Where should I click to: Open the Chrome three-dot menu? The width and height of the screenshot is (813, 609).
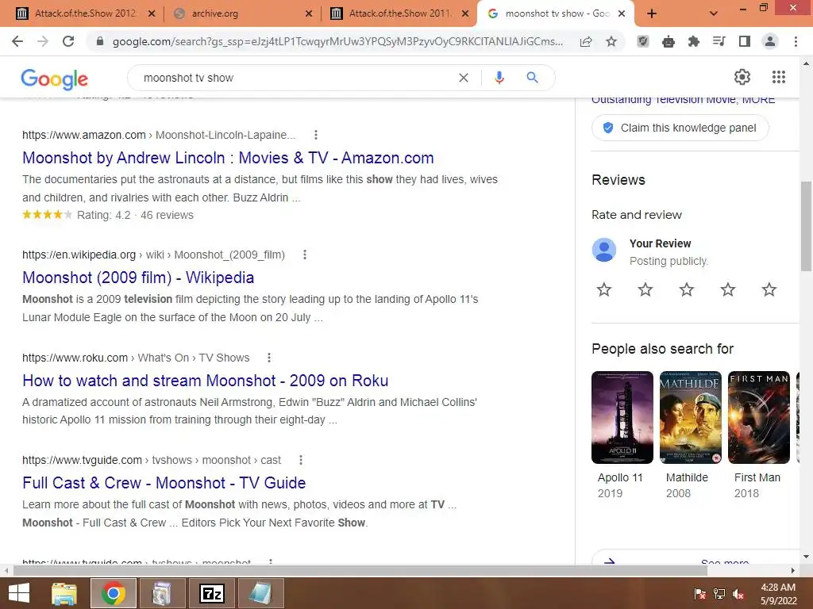click(796, 41)
